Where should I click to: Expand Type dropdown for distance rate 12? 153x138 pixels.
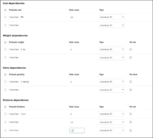click(x=112, y=130)
